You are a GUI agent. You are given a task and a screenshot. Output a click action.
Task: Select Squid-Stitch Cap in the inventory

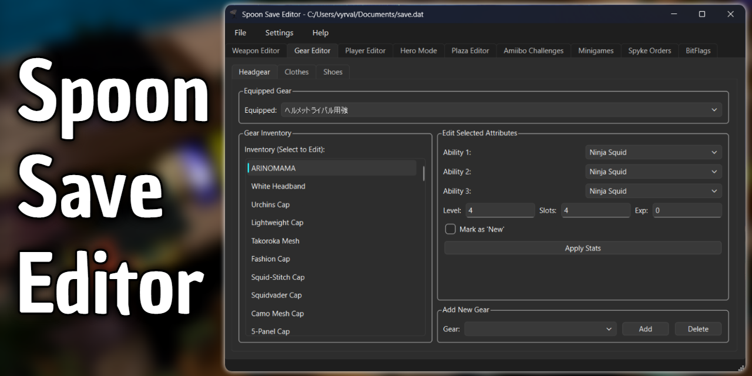click(331, 277)
